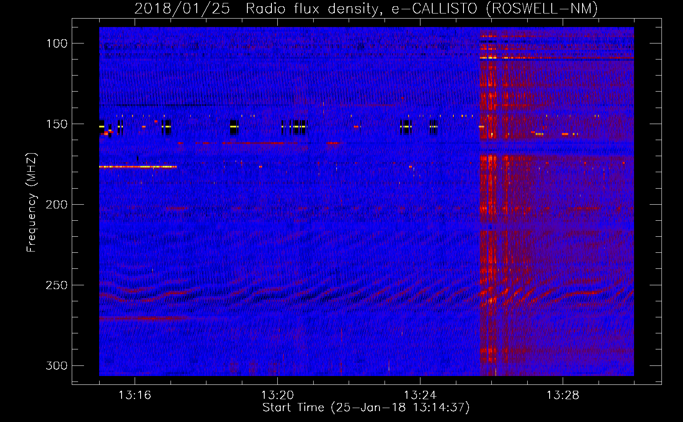Click the red burst onset near 13:26
Image resolution: width=683 pixels, height=422 pixels.
488,203
